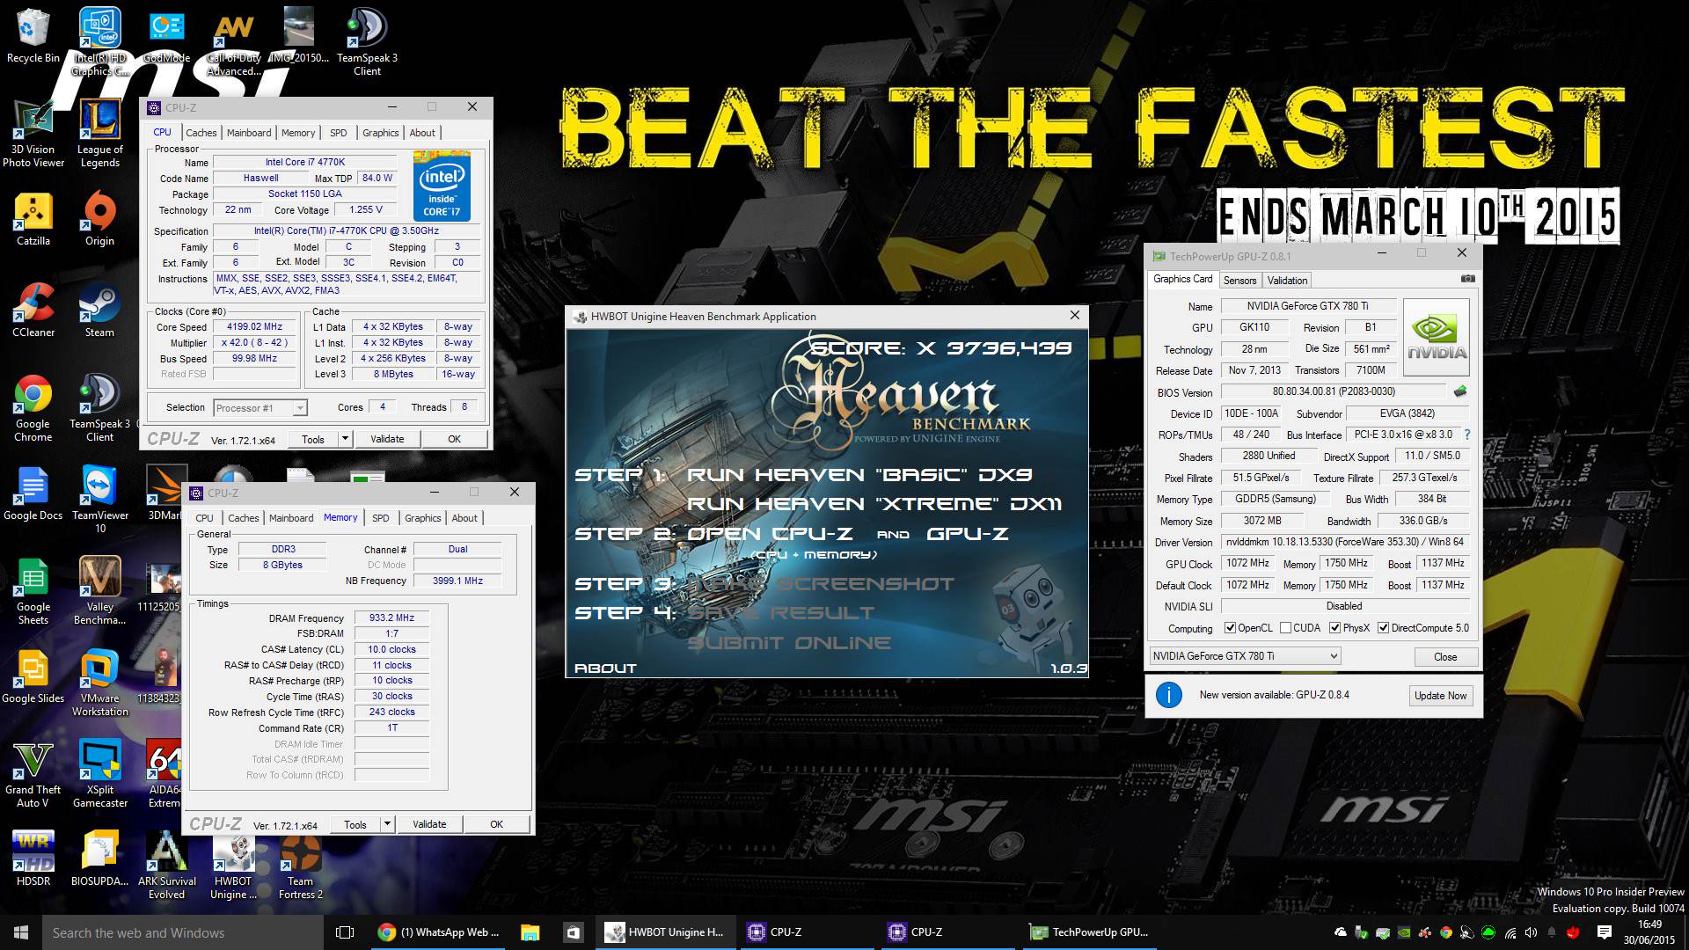
Task: Select the Google Chrome desktop icon
Action: pyautogui.click(x=33, y=409)
